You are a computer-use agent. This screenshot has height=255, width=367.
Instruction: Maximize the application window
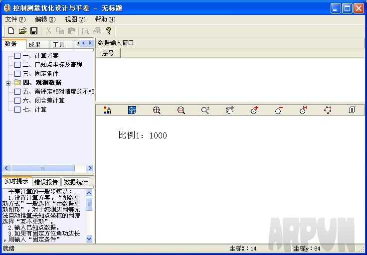[x=347, y=8]
